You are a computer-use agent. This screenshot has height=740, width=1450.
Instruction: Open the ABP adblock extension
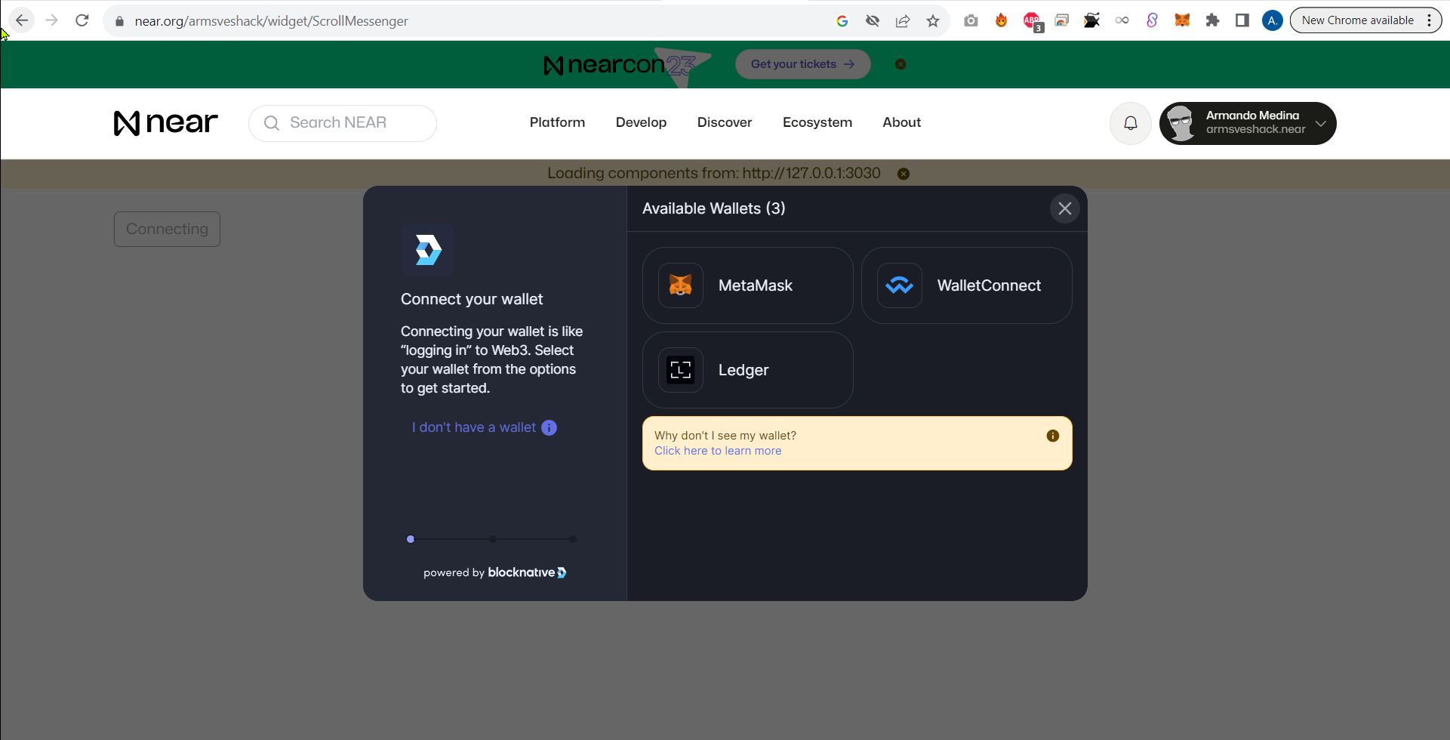[1032, 21]
